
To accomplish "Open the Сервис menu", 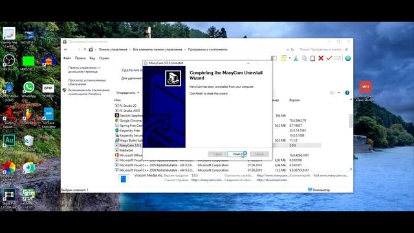I will [104, 58].
